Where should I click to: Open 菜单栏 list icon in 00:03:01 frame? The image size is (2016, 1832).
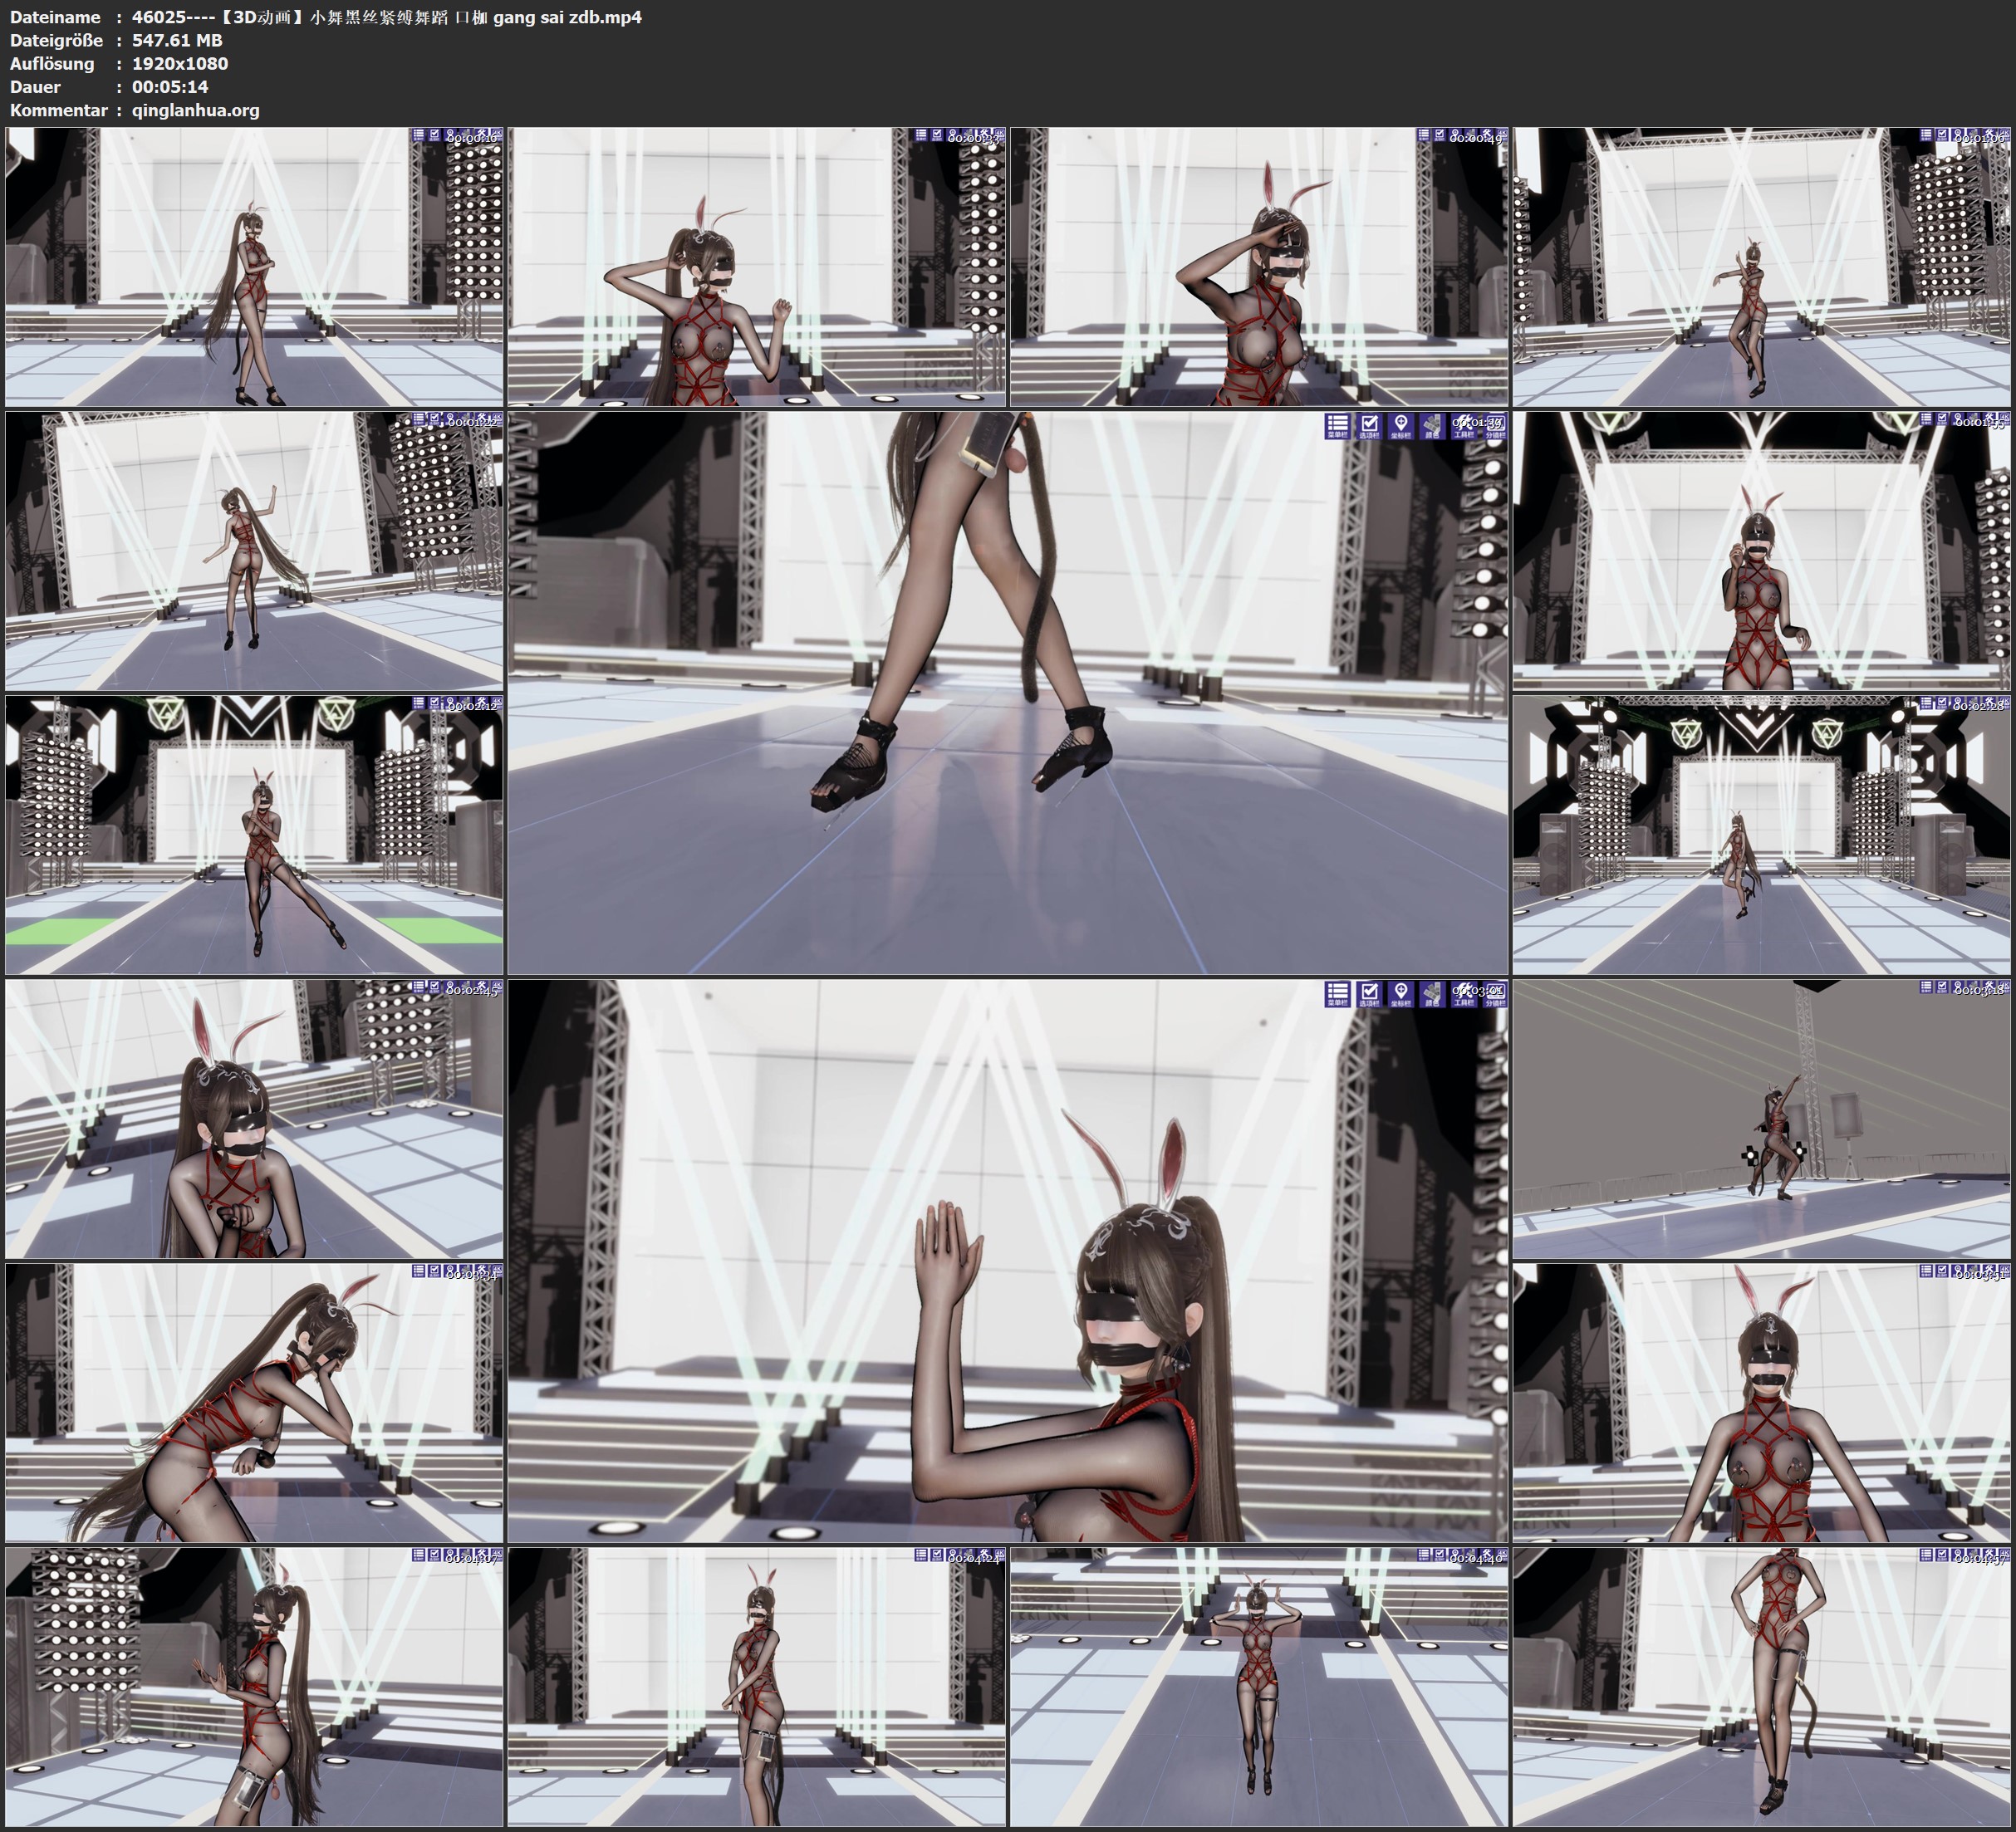pyautogui.click(x=1337, y=994)
